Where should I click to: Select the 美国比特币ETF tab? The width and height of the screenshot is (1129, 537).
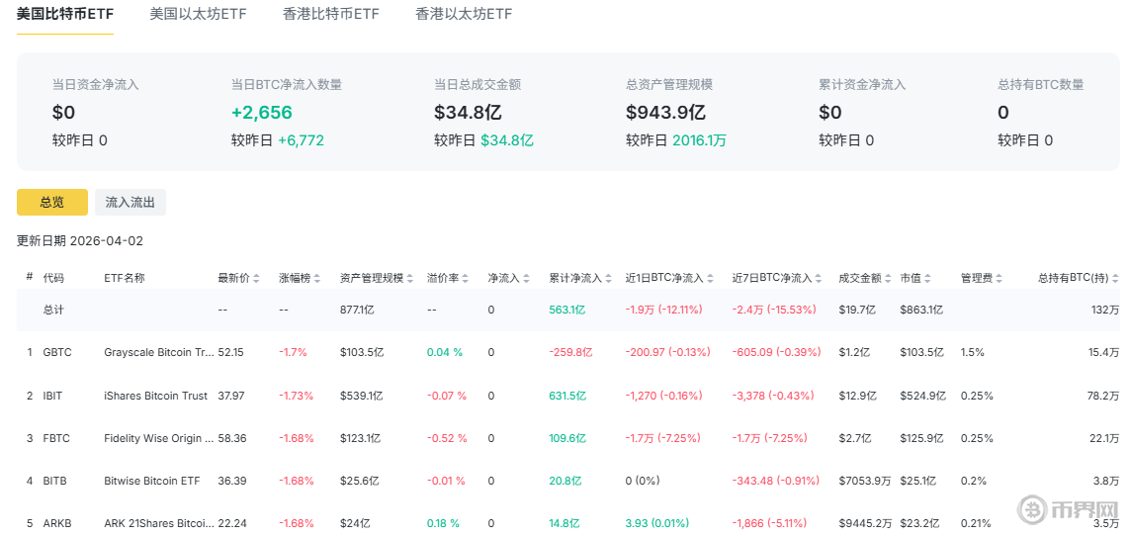pos(65,14)
